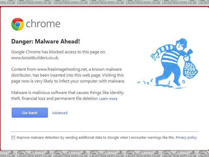Click the "Malware is malicious software" sentence
Screen dimensions: 209x157
67,93
